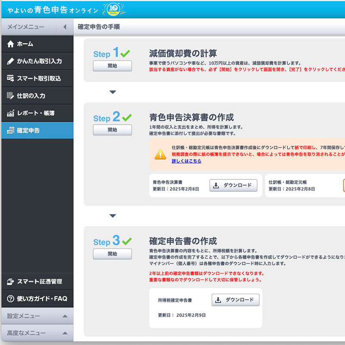Expand the 高度なメニュー section

[65, 333]
